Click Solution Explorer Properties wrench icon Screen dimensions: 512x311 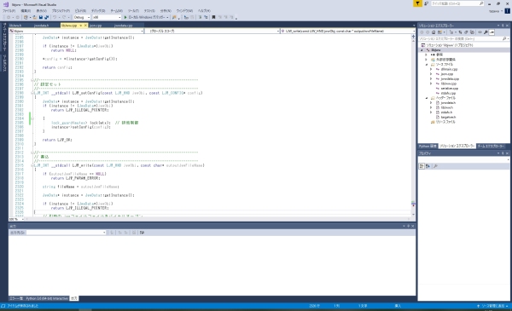pyautogui.click(x=486, y=32)
